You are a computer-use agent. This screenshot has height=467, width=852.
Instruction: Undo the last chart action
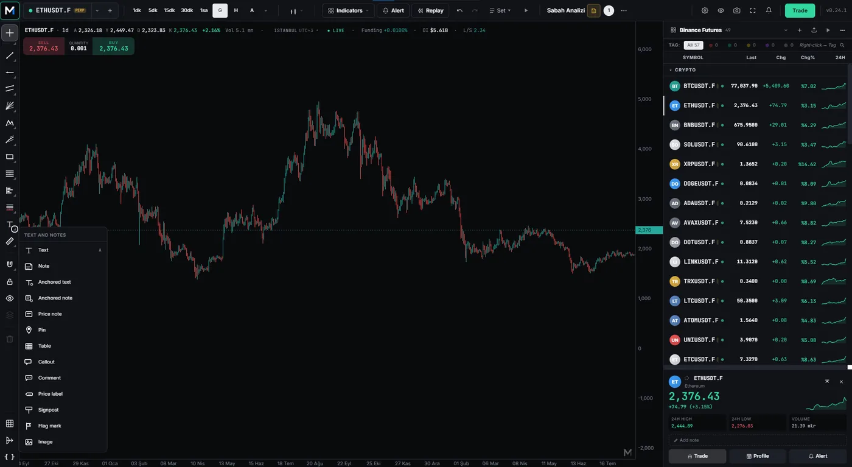(x=459, y=10)
